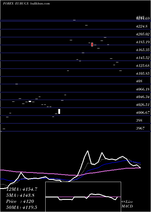Select the 3967 price axis label
151x212 pixels.
(140, 128)
